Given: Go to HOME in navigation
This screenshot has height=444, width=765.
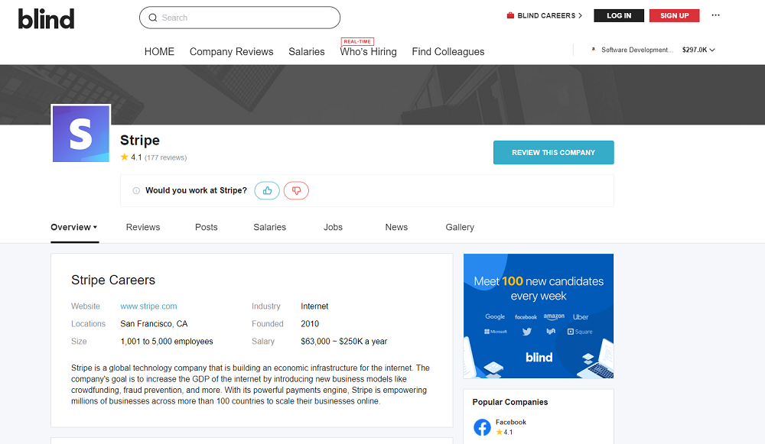Looking at the screenshot, I should click(x=159, y=52).
